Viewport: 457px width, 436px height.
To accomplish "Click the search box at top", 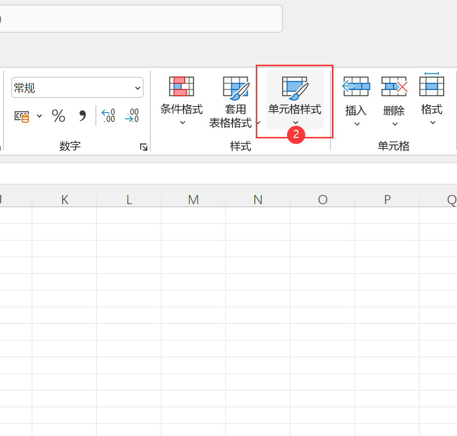I will point(141,19).
